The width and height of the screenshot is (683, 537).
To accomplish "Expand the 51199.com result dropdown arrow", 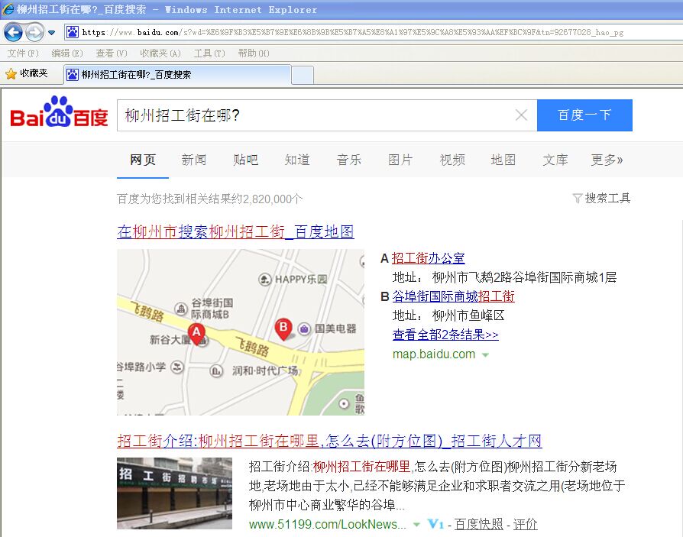I will (416, 524).
